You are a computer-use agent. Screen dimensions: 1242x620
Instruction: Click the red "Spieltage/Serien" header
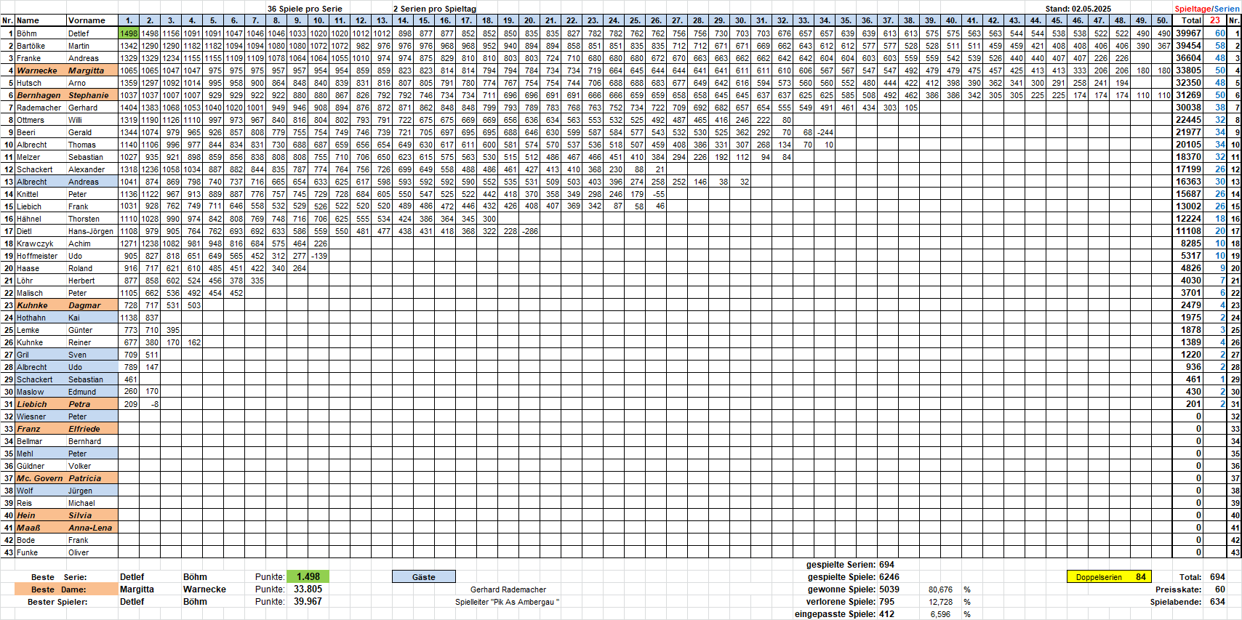click(1206, 9)
